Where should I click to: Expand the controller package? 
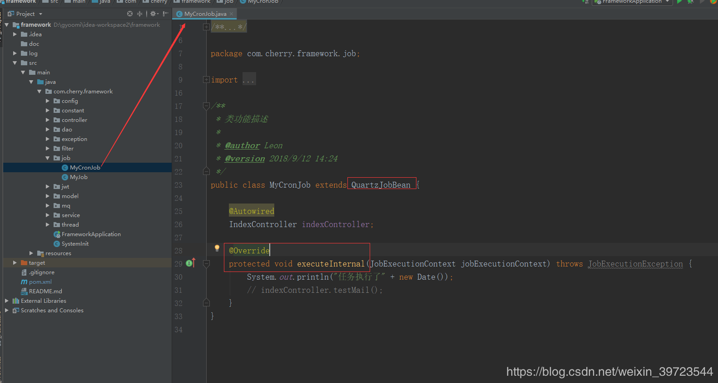point(48,120)
